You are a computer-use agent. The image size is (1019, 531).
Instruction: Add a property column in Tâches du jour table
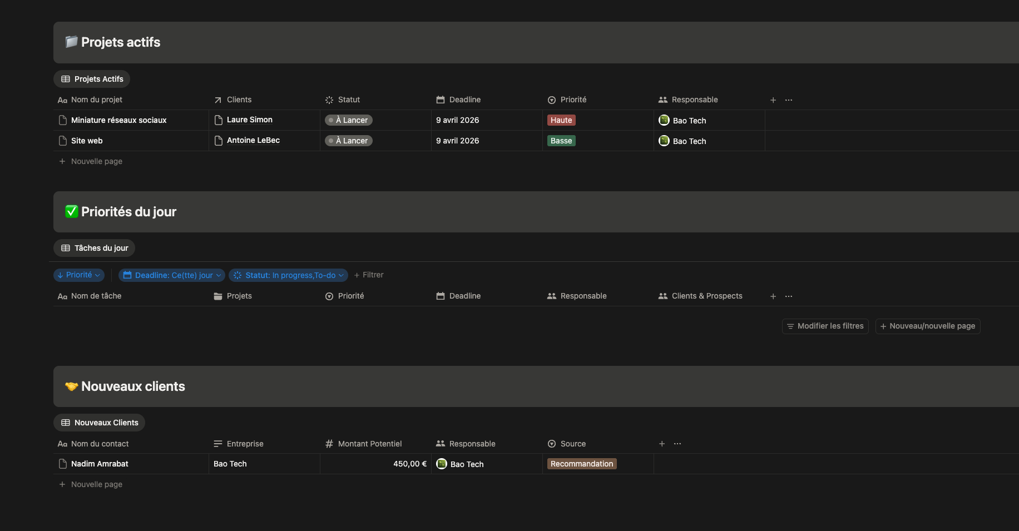point(773,296)
